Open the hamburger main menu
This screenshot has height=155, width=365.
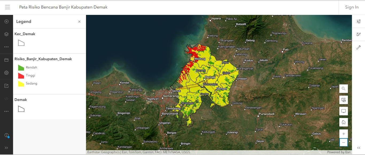[7, 7]
